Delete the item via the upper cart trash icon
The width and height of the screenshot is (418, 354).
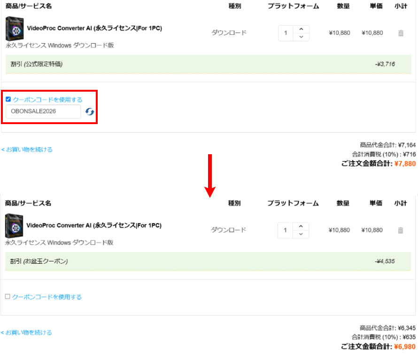[x=401, y=33]
